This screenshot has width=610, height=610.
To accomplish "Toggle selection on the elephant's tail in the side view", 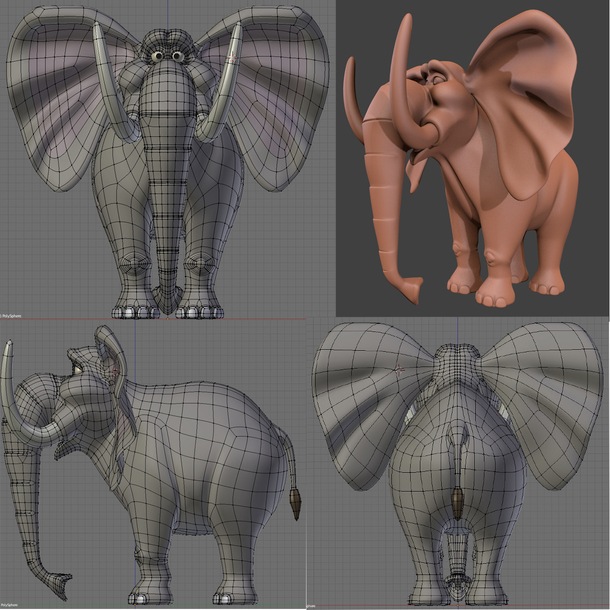I will pos(294,488).
